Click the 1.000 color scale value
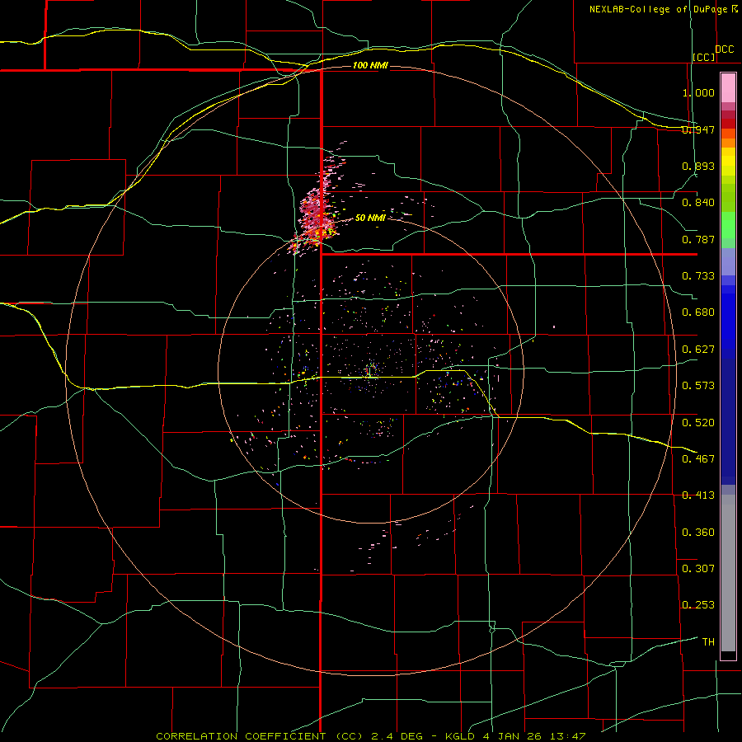The image size is (742, 742). click(698, 92)
